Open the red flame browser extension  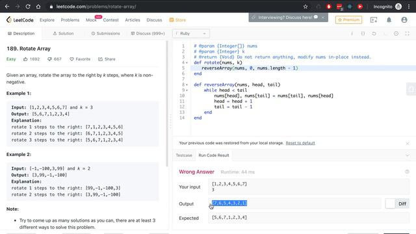(x=329, y=6)
